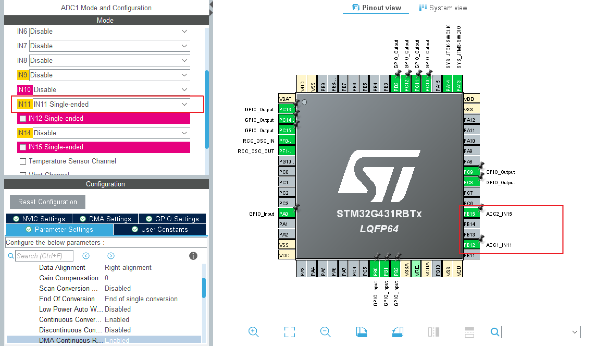This screenshot has height=346, width=602.
Task: Click the vertical split view icon
Action: point(469,332)
